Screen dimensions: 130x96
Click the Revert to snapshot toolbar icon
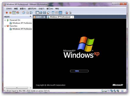pos(27,13)
